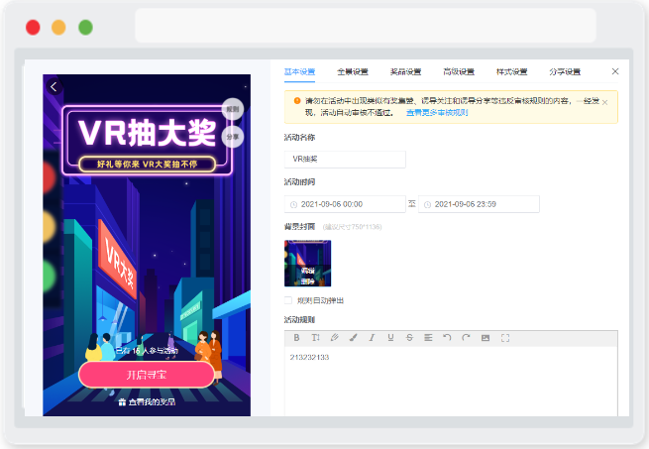
Task: Open the font size tool
Action: (x=315, y=338)
